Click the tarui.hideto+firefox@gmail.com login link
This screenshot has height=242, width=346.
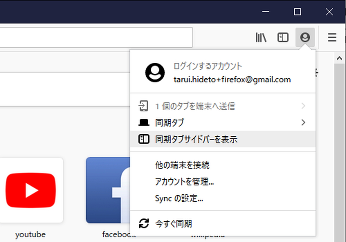[233, 80]
